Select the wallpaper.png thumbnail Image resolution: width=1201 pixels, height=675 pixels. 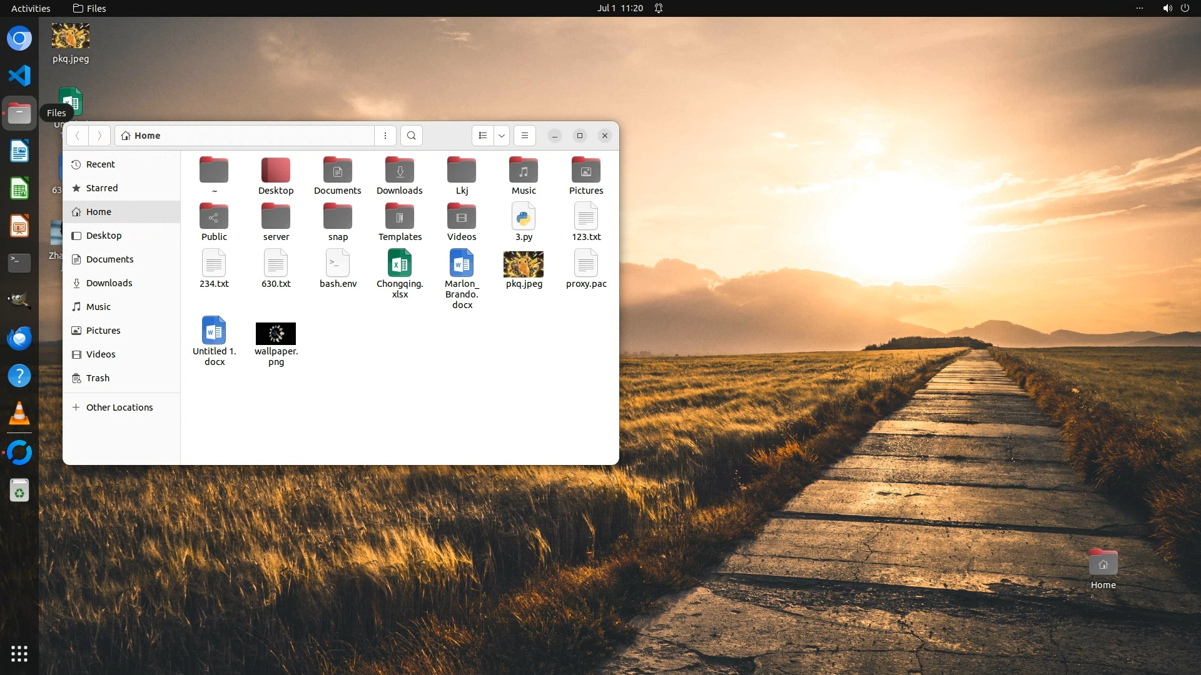coord(275,334)
